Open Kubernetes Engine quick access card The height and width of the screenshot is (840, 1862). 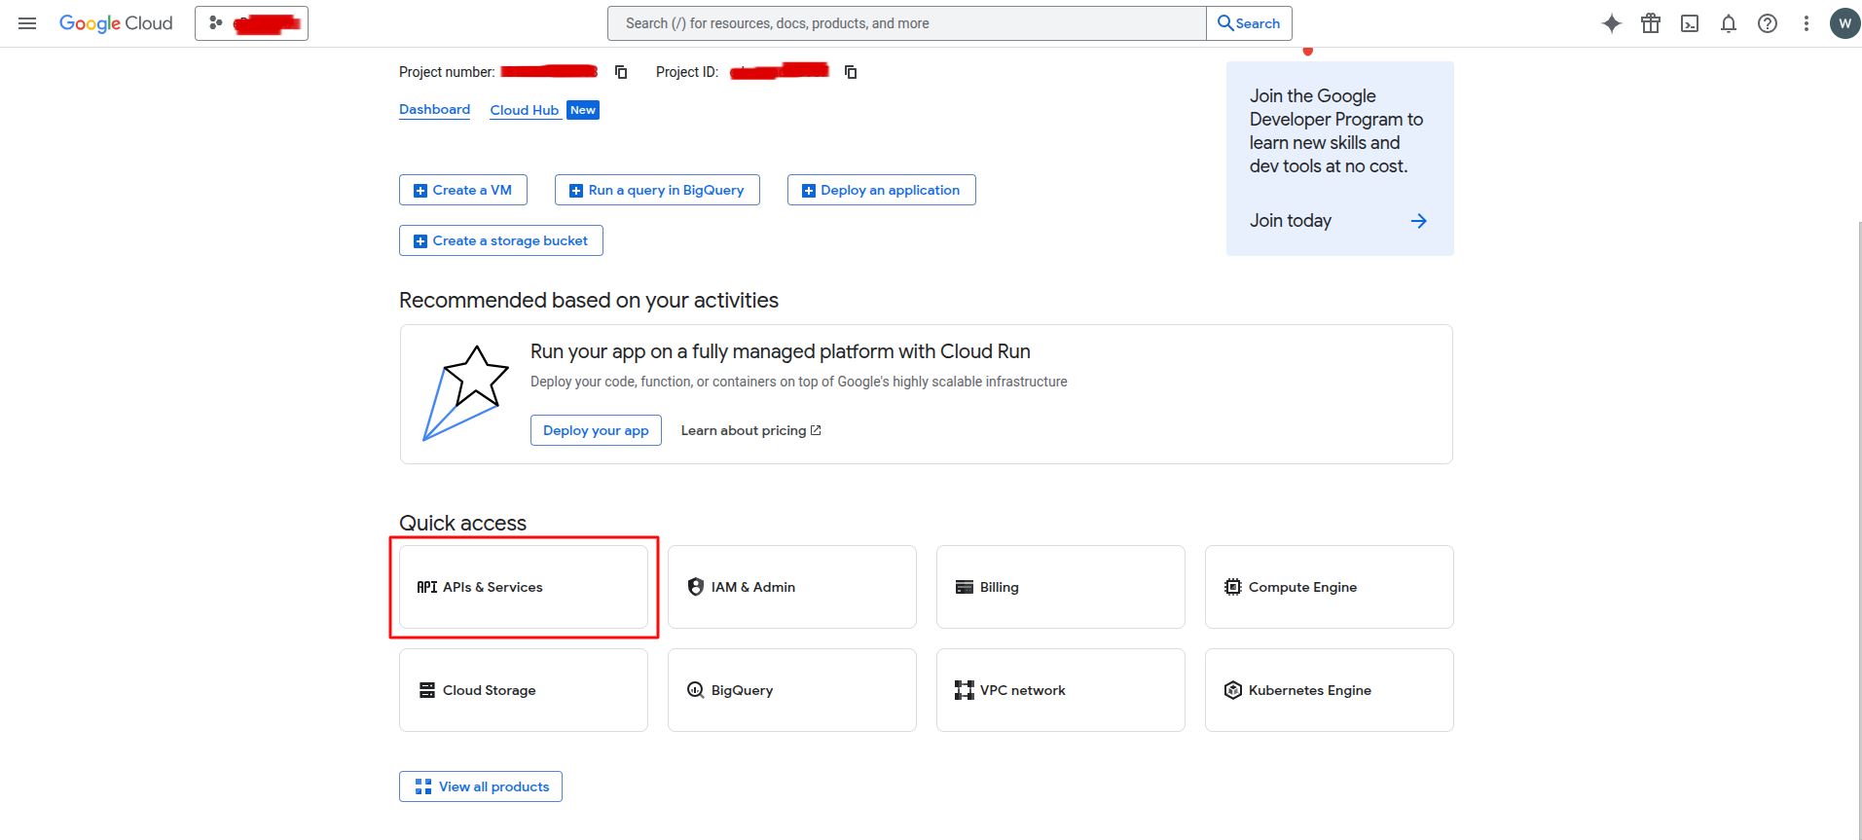pos(1329,690)
